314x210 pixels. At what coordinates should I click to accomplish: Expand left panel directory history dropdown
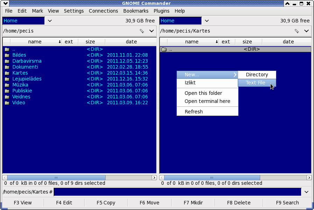[x=152, y=31]
